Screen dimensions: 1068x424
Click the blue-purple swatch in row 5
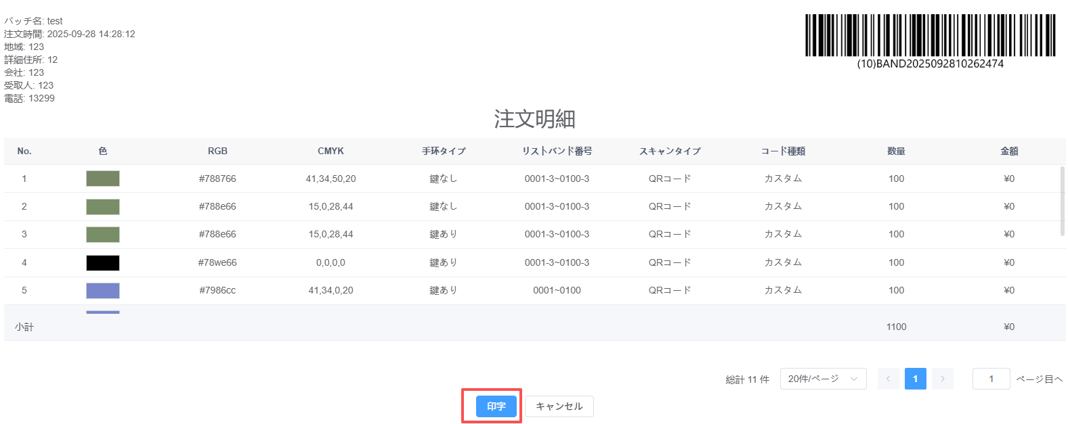[103, 291]
